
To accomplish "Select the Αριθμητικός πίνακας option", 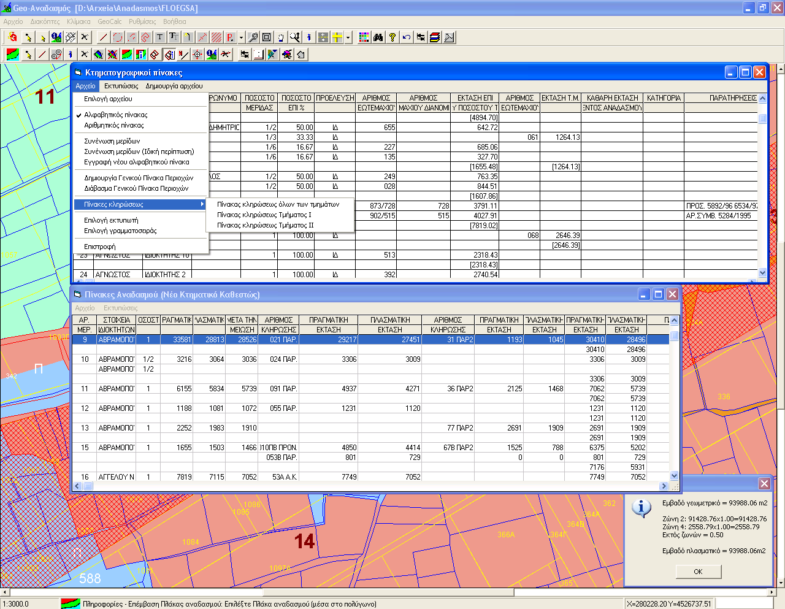I will [x=114, y=125].
